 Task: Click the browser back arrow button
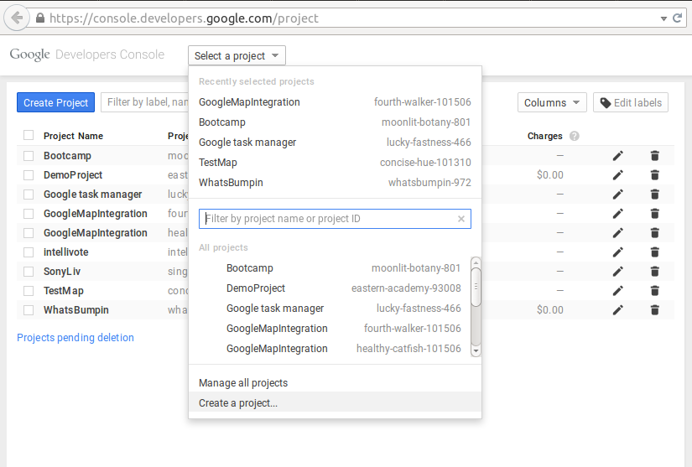tap(17, 18)
